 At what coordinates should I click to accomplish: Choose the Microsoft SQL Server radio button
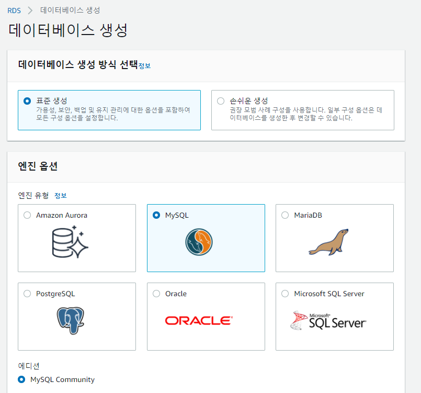[x=285, y=294]
